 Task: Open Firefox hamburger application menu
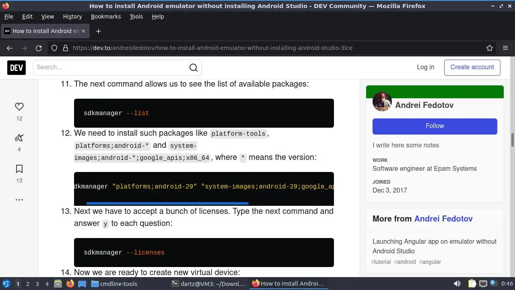point(505,48)
